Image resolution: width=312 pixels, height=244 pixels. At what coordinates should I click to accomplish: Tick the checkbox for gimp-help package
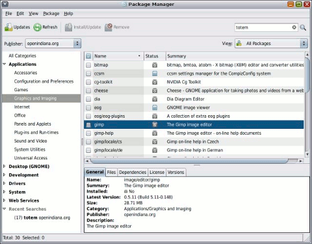[88, 133]
